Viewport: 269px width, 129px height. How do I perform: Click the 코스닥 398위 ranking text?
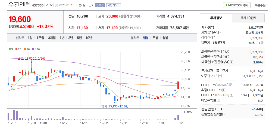254,33
